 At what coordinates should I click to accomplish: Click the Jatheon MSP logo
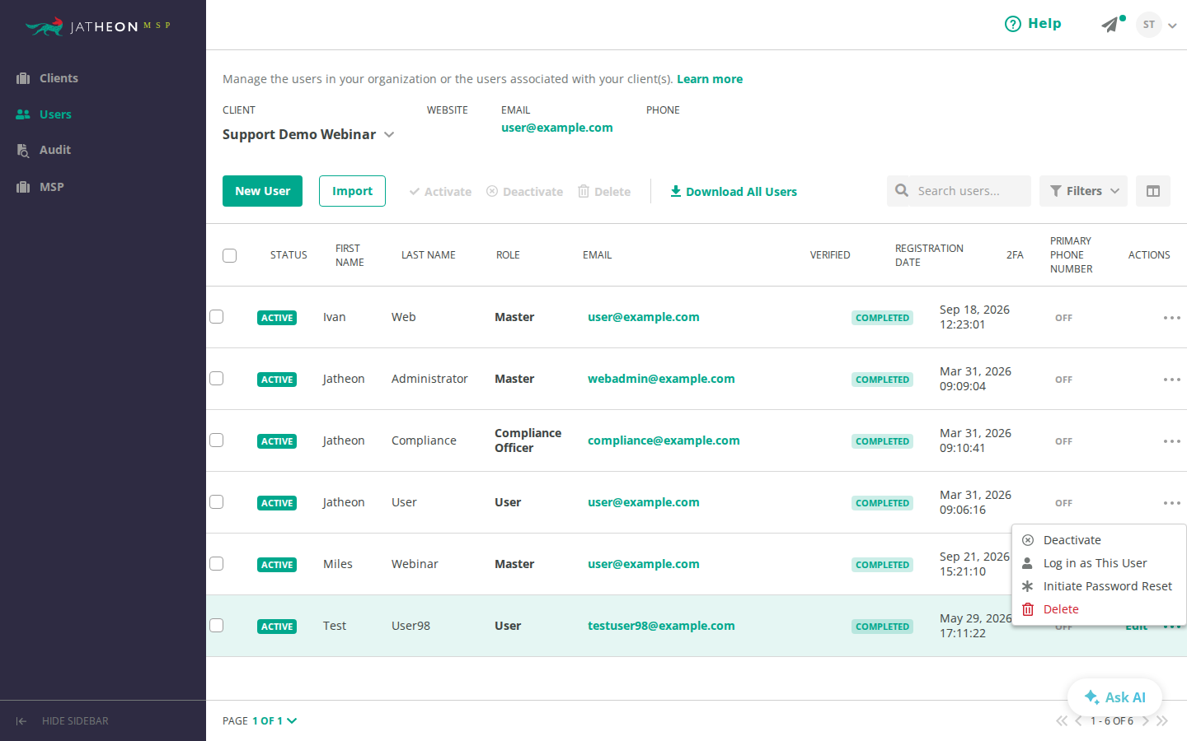click(97, 26)
